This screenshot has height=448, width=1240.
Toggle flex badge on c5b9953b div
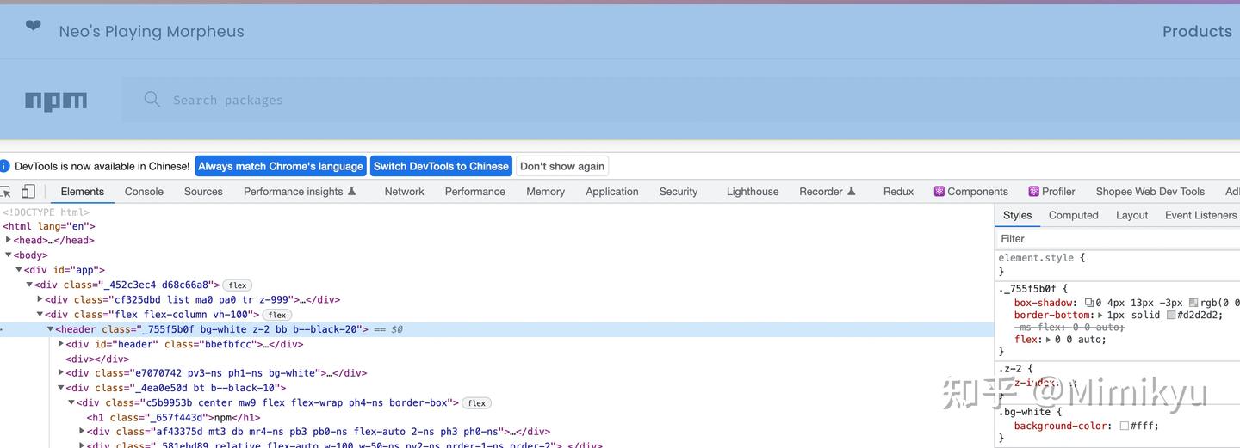pyautogui.click(x=476, y=402)
